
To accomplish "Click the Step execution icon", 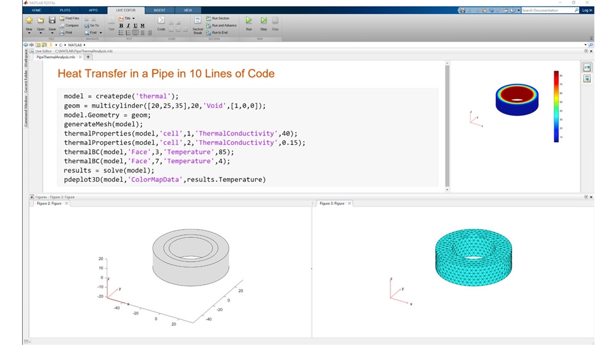I will click(264, 22).
